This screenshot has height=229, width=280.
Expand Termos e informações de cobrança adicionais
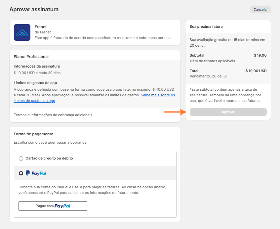(x=53, y=115)
